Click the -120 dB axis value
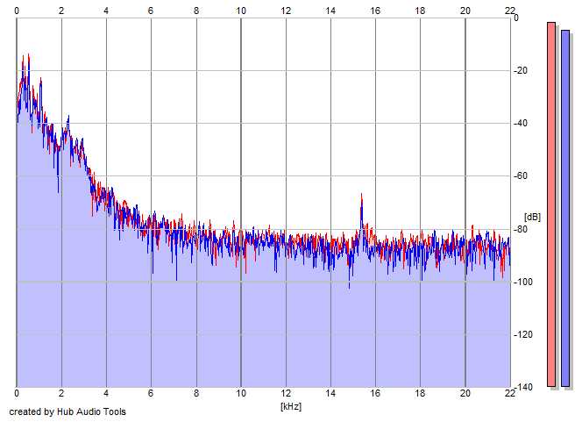This screenshot has height=422, width=582. pyautogui.click(x=523, y=334)
